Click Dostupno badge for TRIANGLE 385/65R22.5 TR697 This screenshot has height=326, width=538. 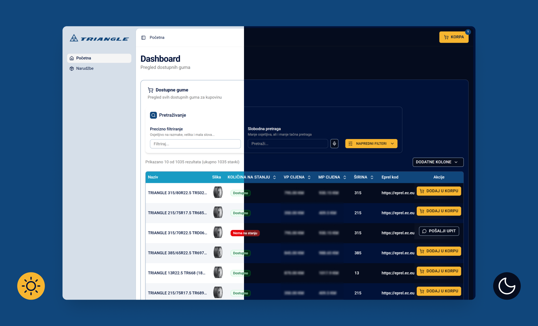pyautogui.click(x=241, y=253)
